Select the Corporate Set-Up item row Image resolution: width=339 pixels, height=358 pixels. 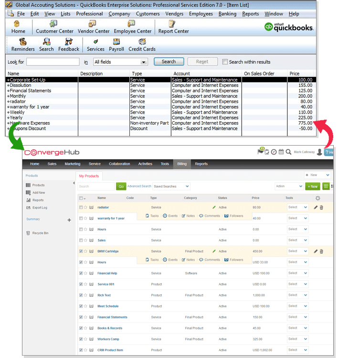pyautogui.click(x=161, y=80)
